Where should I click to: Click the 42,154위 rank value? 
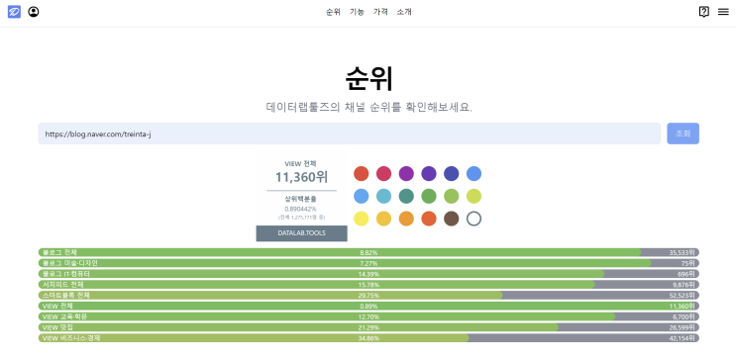(x=682, y=338)
